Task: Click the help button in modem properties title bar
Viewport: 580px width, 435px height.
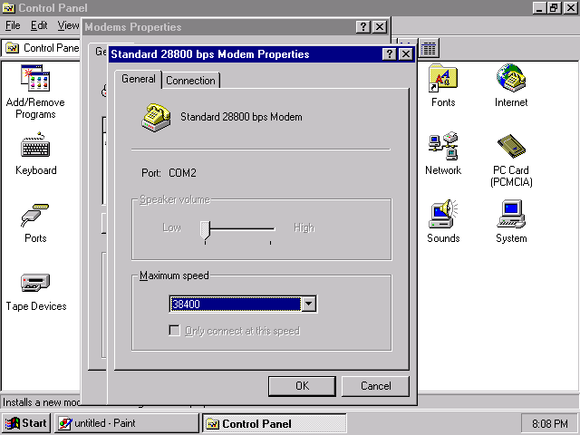Action: [x=389, y=54]
